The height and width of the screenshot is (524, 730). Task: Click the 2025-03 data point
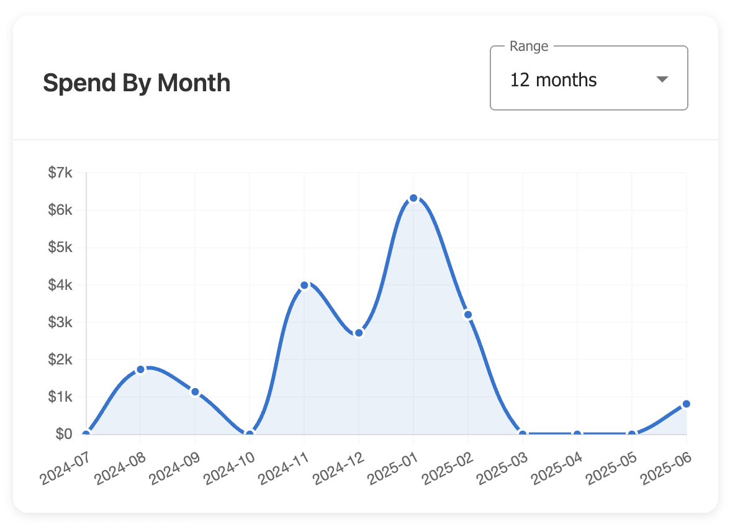[523, 434]
